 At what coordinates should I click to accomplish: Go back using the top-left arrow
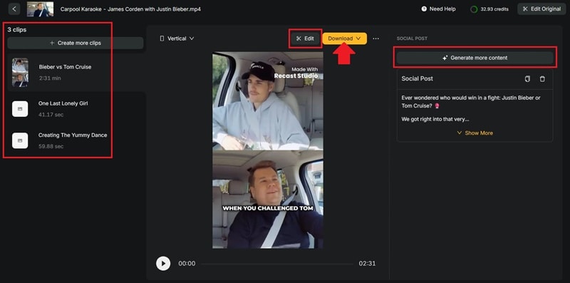(14, 9)
